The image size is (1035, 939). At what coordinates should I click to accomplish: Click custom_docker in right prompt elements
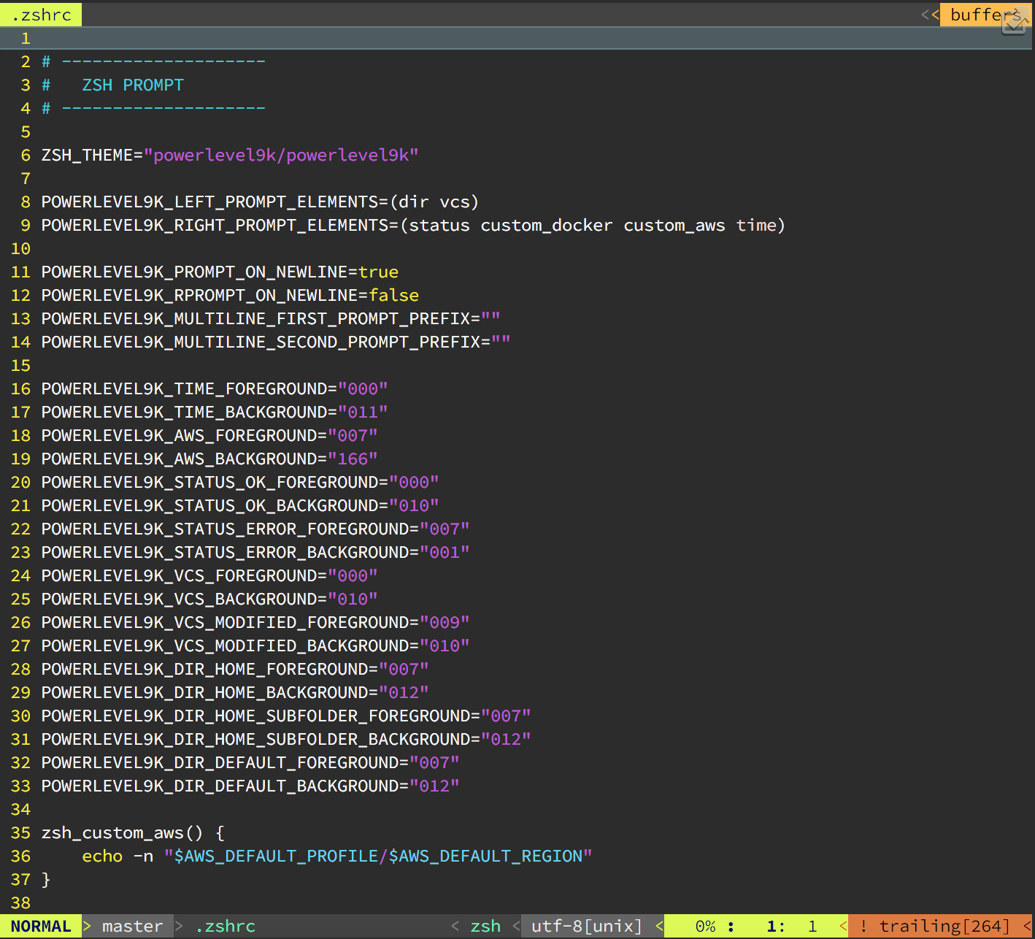tap(546, 225)
